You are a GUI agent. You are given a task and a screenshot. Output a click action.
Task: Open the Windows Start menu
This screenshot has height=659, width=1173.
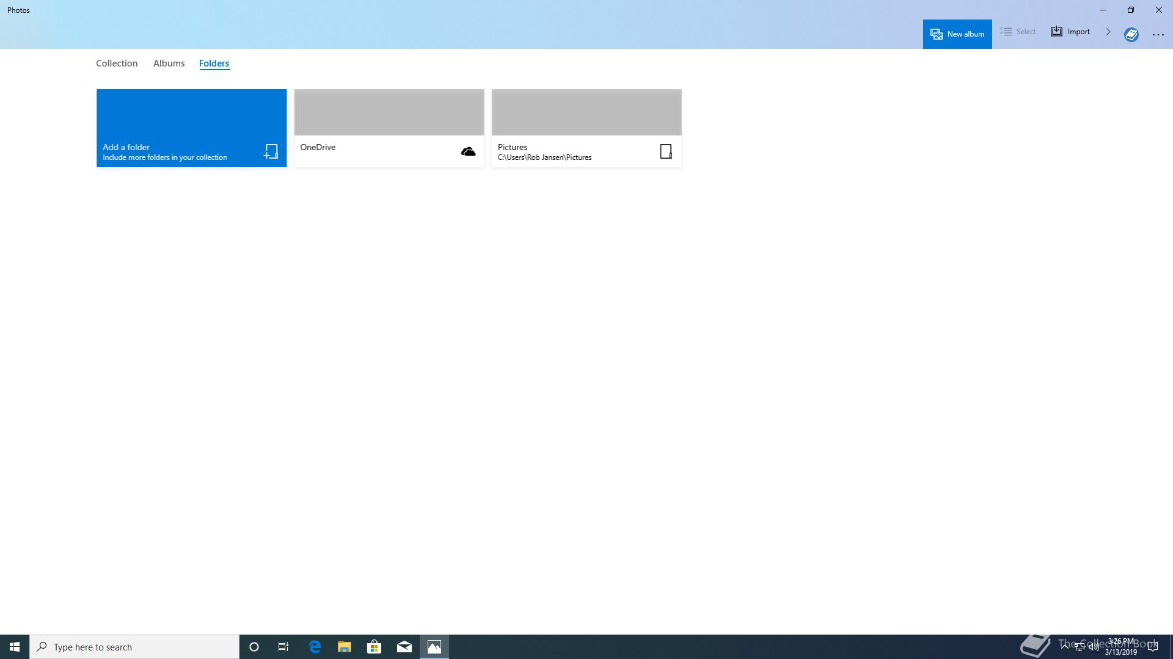click(15, 647)
